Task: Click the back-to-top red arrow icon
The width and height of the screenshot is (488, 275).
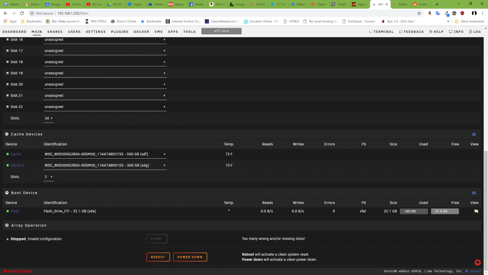Action: [477, 262]
